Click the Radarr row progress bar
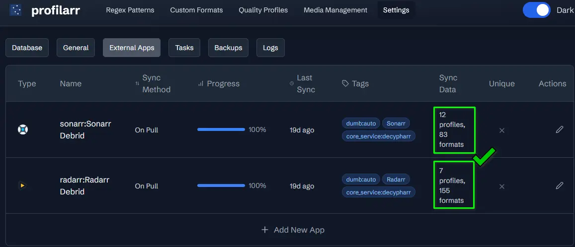 click(221, 185)
